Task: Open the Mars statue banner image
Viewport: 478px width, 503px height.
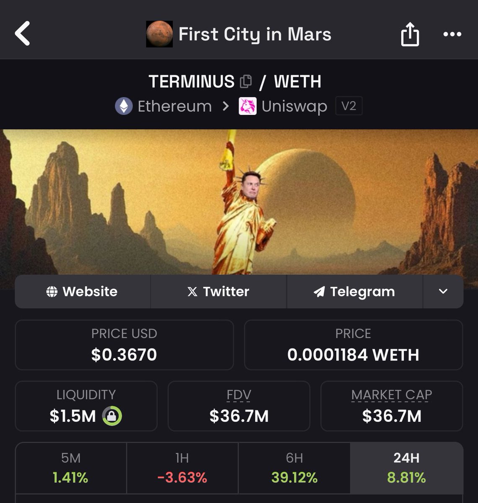Action: (x=239, y=202)
